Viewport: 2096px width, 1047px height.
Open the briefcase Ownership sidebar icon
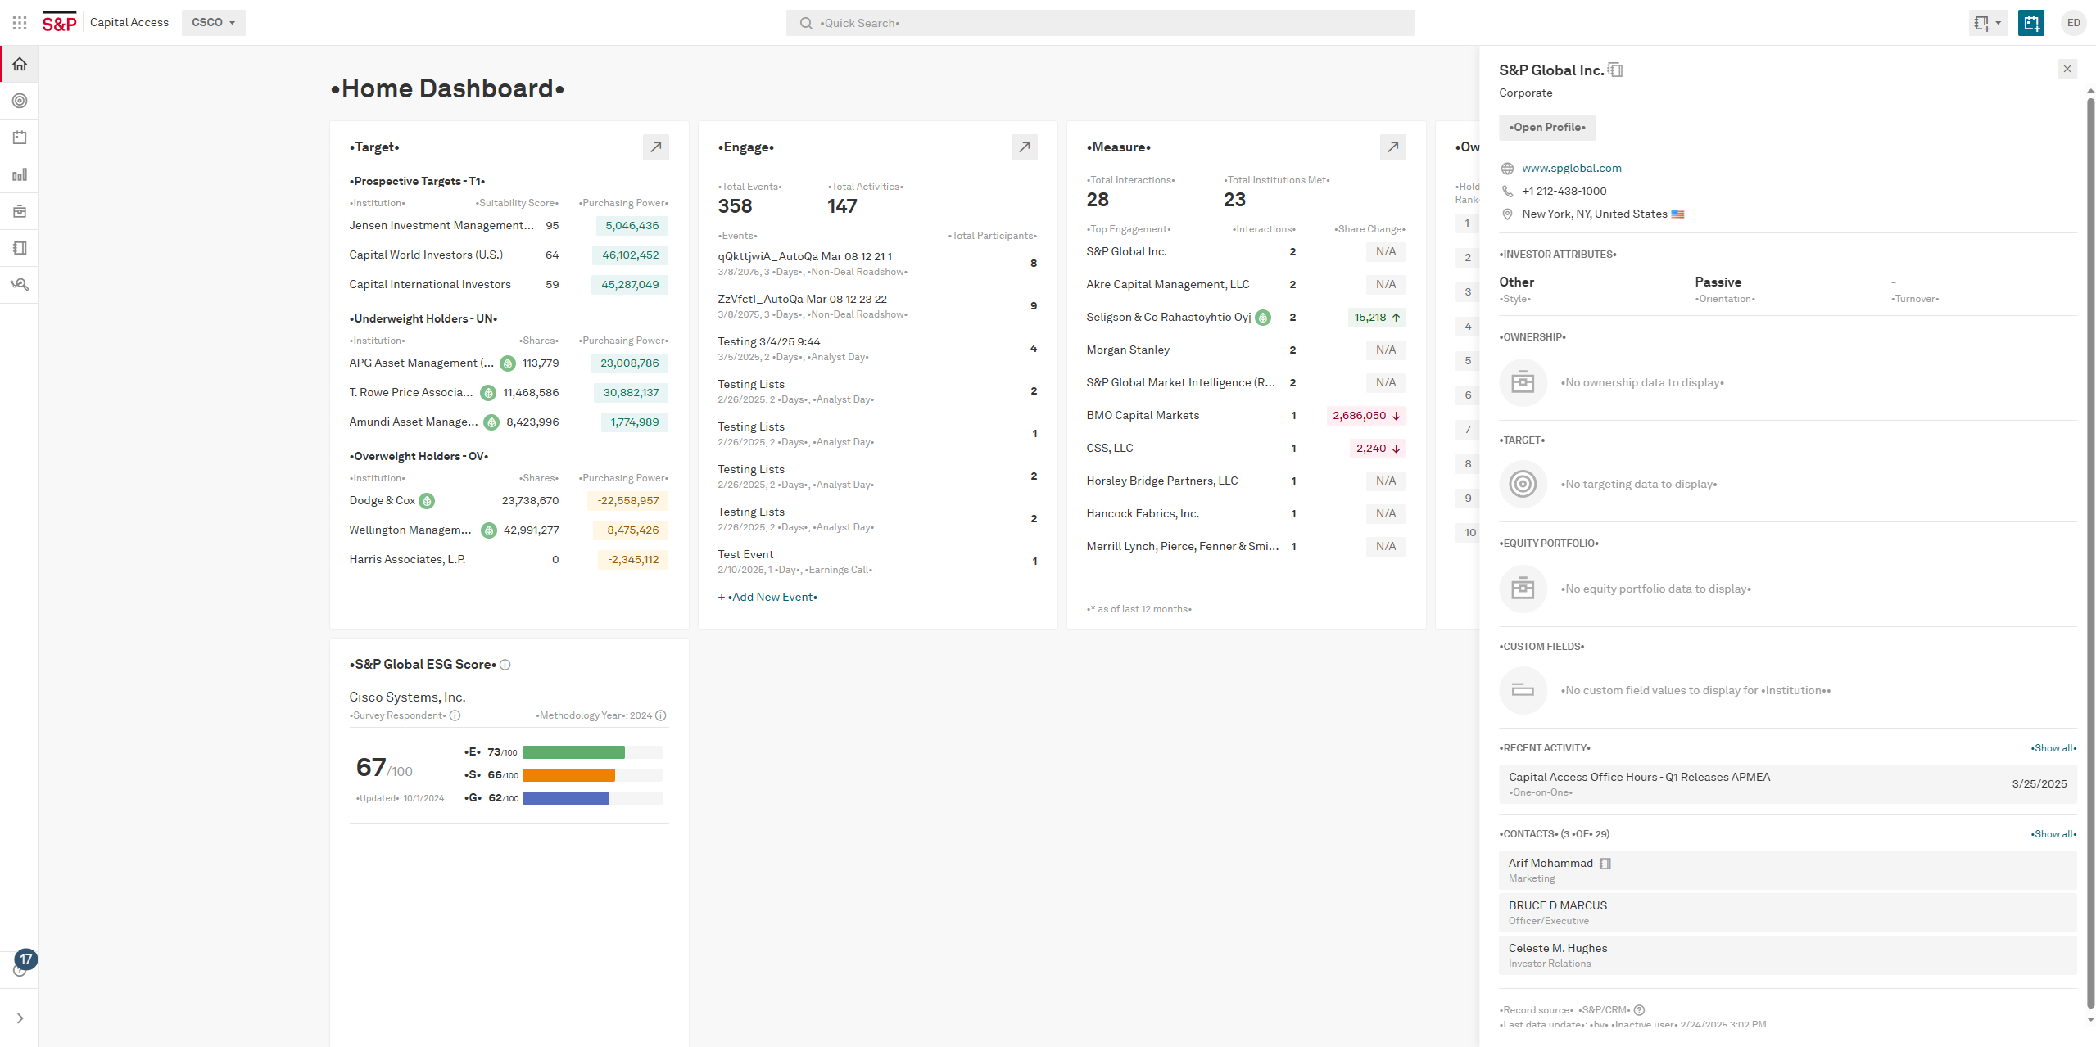click(20, 211)
